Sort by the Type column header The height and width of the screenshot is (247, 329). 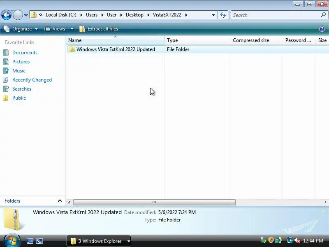point(197,40)
